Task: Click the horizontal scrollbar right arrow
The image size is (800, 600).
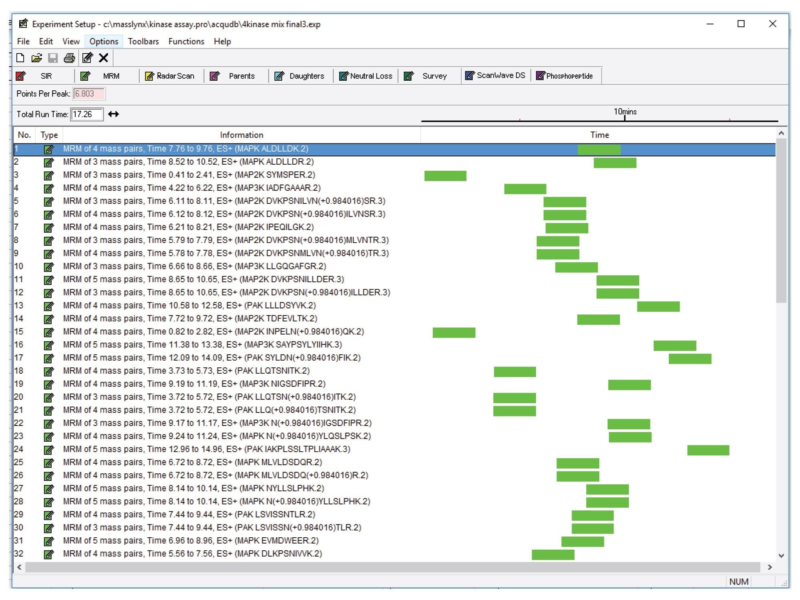Action: (770, 567)
